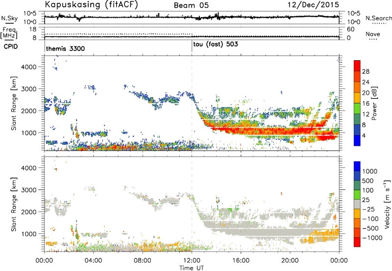The width and height of the screenshot is (392, 271).
Task: Click the 'Kapuskasing (fitACF)' plot title
Action: pos(92,4)
